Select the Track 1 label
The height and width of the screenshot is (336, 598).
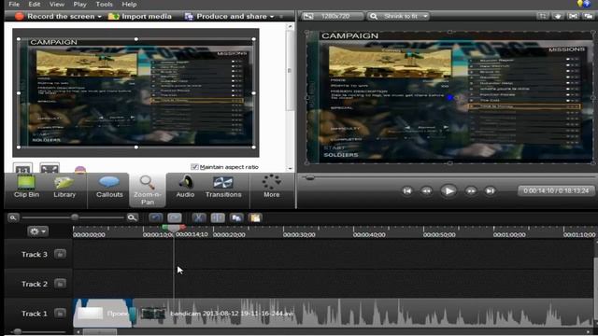[35, 314]
